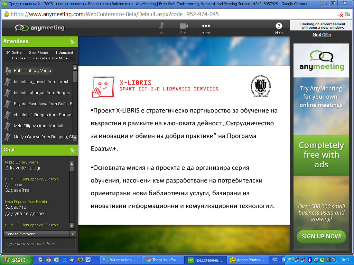Toggle the Mic button in the top toolbar

click(x=161, y=29)
